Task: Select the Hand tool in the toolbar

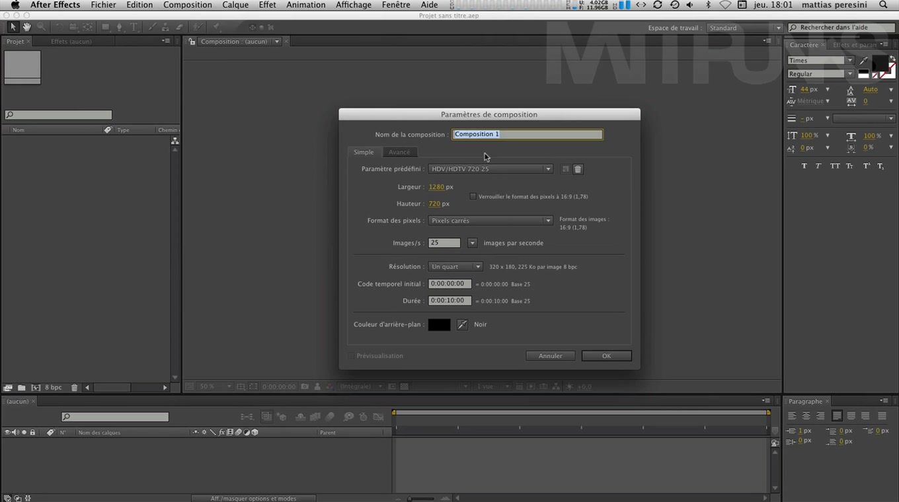Action: pos(27,27)
